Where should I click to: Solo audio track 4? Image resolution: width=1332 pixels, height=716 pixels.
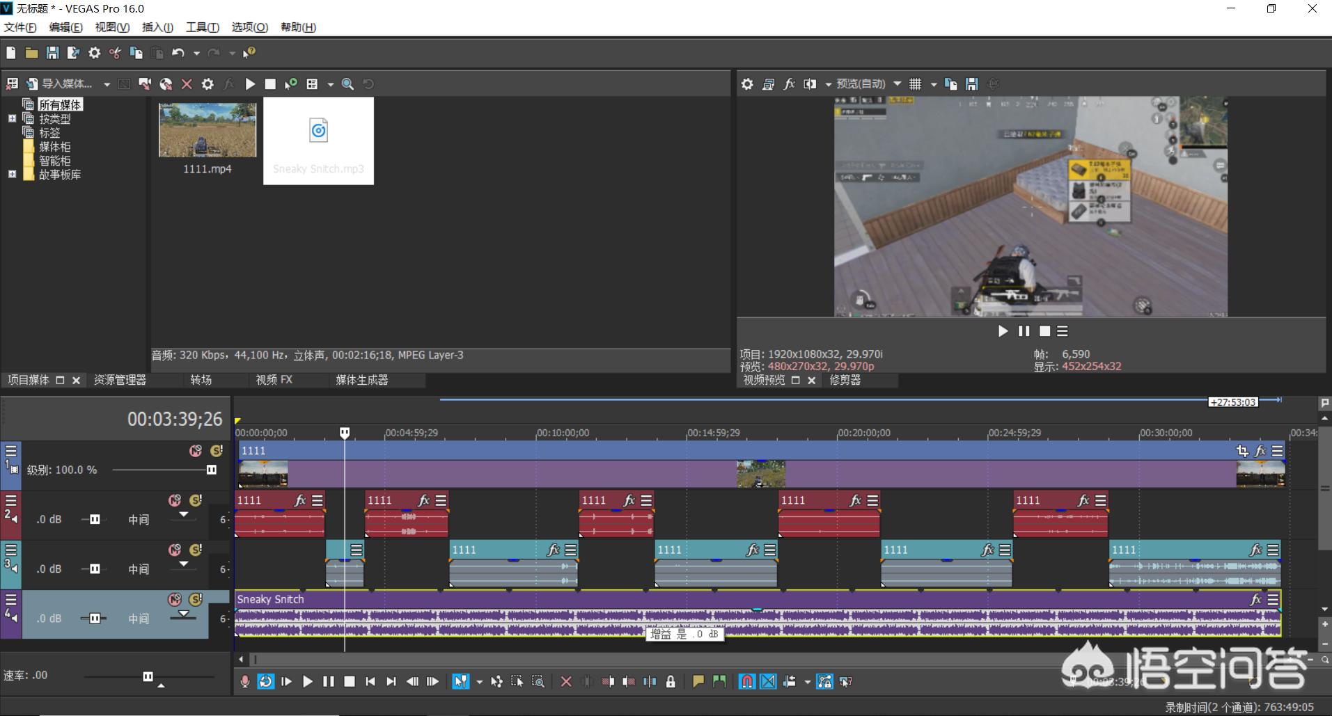pyautogui.click(x=196, y=599)
